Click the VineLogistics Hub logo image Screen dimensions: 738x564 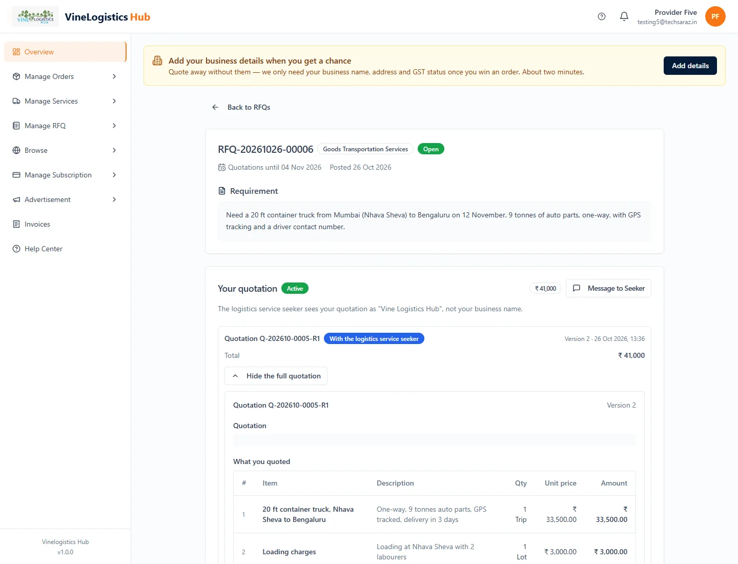tap(35, 16)
